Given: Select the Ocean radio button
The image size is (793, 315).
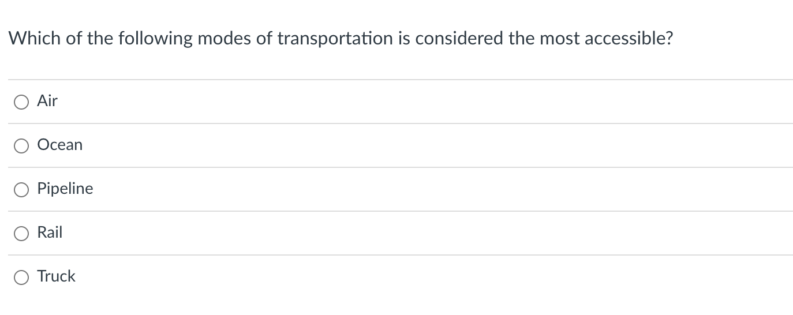Looking at the screenshot, I should pyautogui.click(x=21, y=146).
